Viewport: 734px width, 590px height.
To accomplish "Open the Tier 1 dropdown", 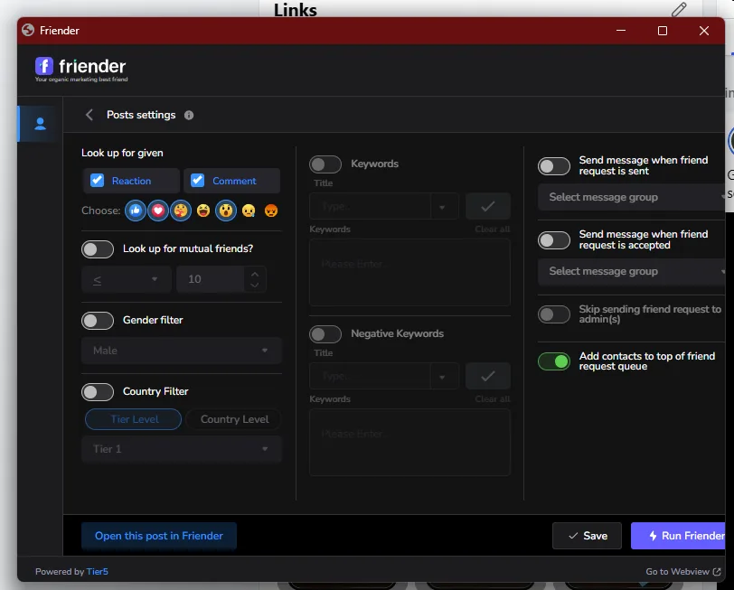I will click(x=182, y=449).
